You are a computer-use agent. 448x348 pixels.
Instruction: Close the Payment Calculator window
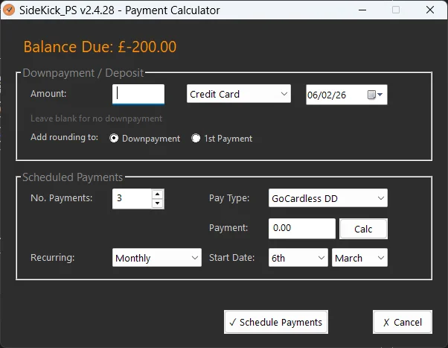[x=430, y=10]
